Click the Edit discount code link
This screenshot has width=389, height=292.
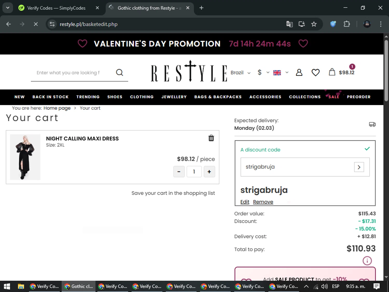pyautogui.click(x=245, y=202)
